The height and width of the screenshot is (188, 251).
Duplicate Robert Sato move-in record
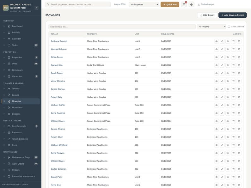(x=228, y=97)
